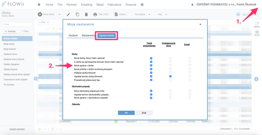Uncheck Vyskakovacie okno for Vypršal termín úlohy/činnosti

(x=170, y=76)
